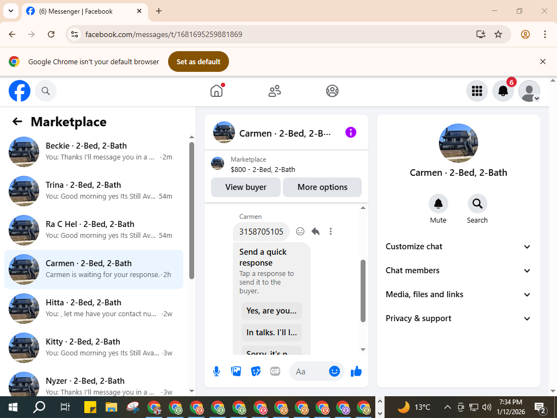Send quick response 'In talks. I'll l...'
557x418 pixels.
click(271, 333)
